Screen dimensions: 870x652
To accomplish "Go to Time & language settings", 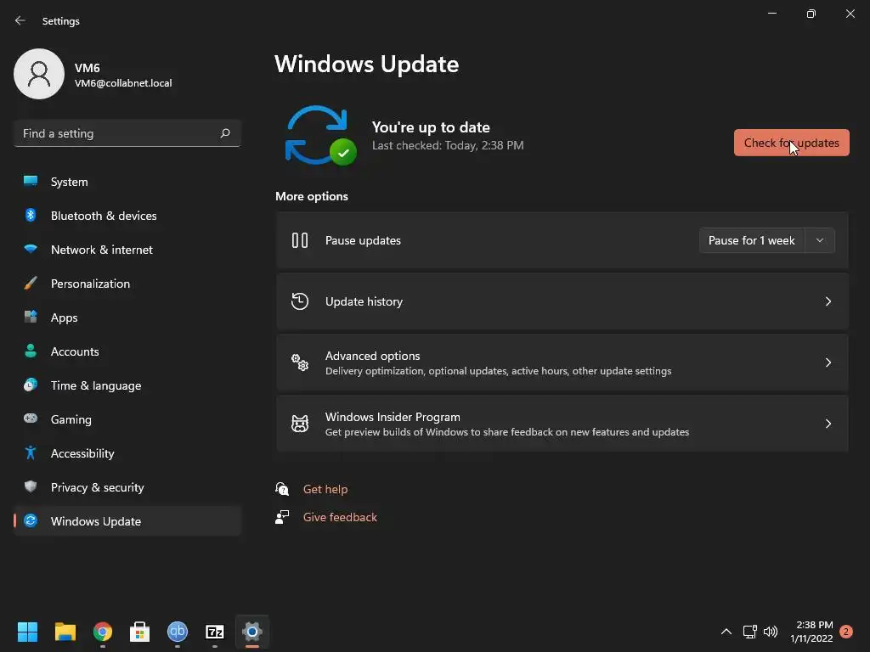I will [x=127, y=385].
